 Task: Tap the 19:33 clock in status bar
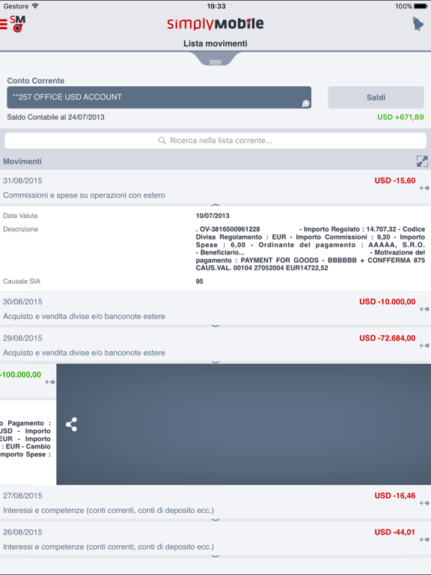click(x=216, y=6)
